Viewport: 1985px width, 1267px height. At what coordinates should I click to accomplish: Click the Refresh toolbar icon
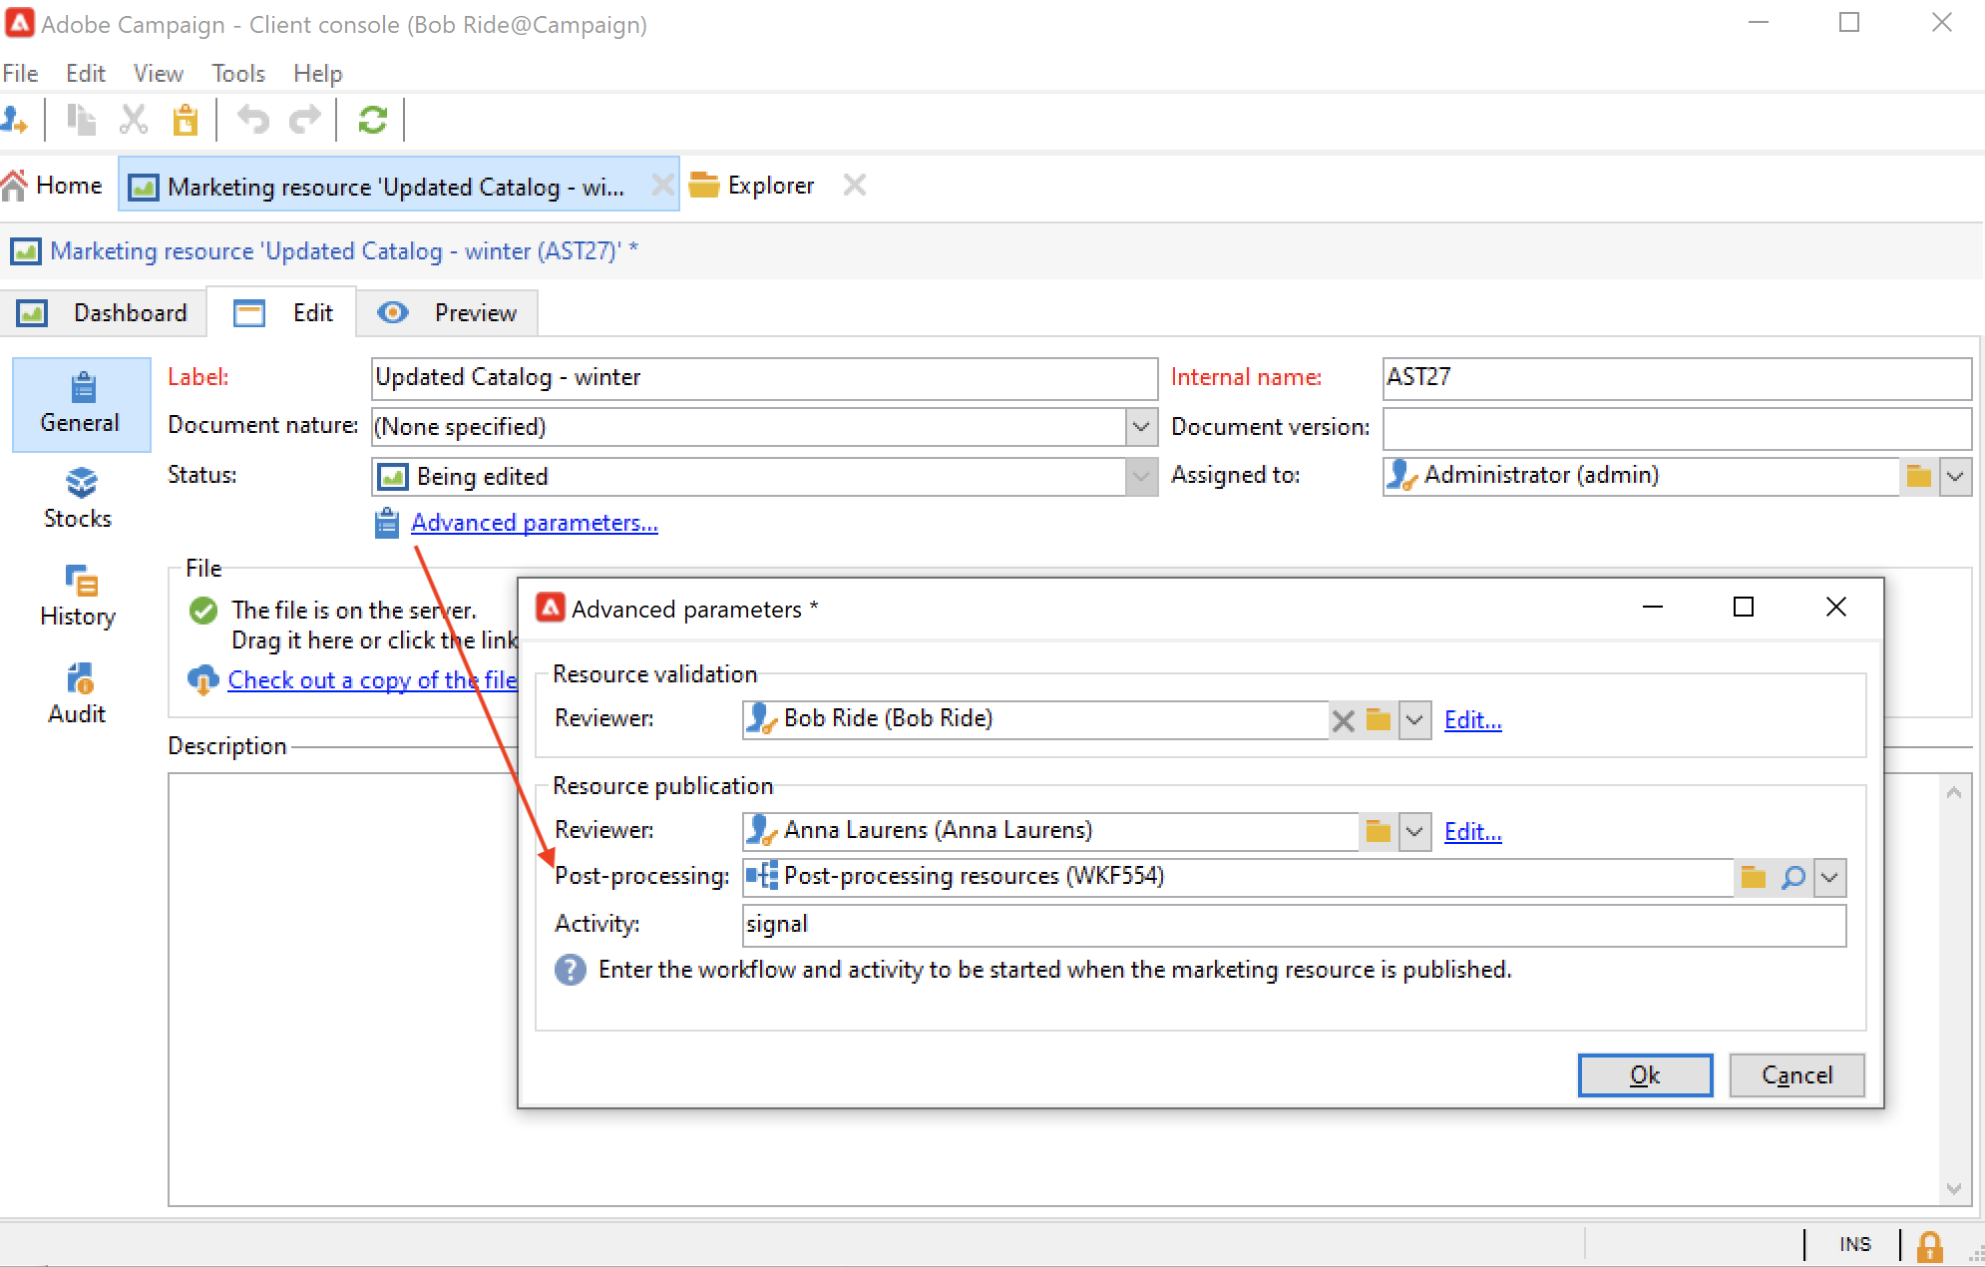point(372,121)
